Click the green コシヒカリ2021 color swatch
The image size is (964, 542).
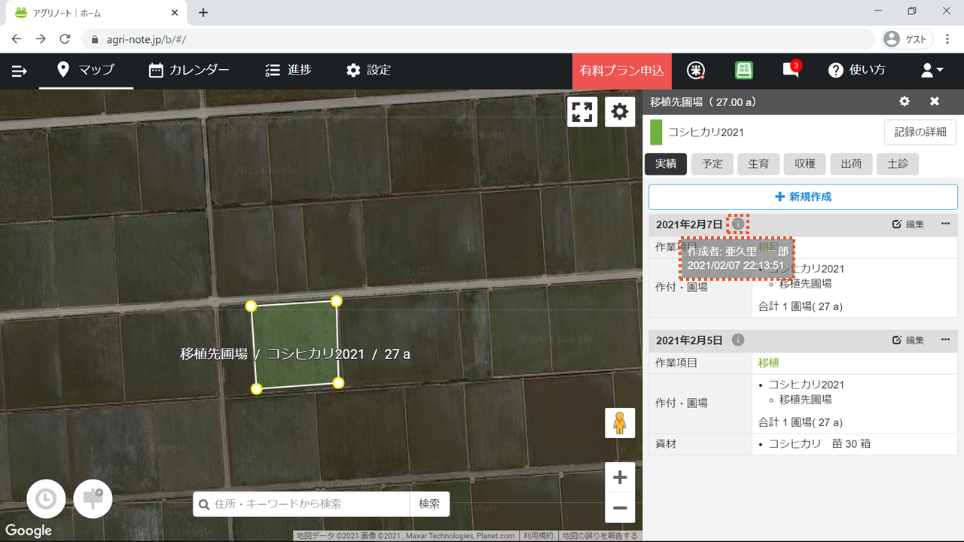pyautogui.click(x=656, y=132)
